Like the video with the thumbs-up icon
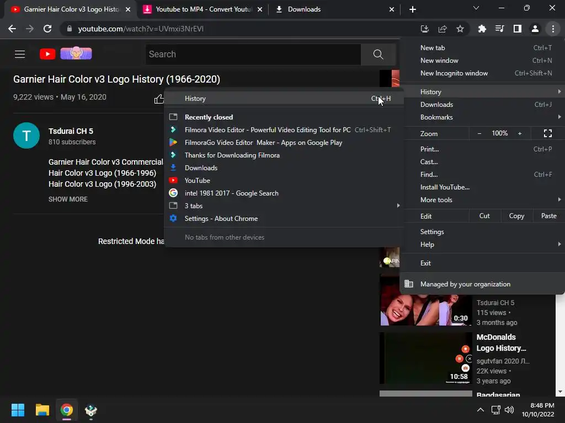 coord(159,99)
